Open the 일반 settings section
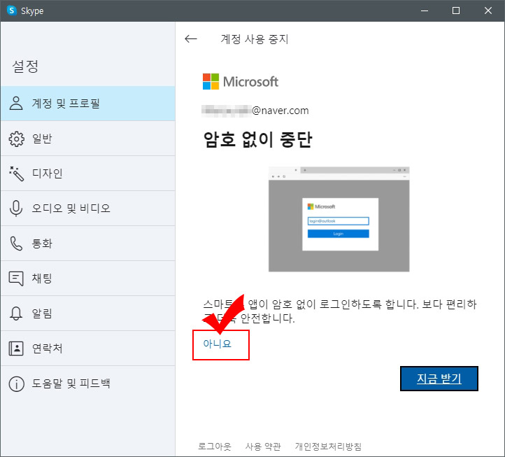The height and width of the screenshot is (457, 505). (x=88, y=139)
